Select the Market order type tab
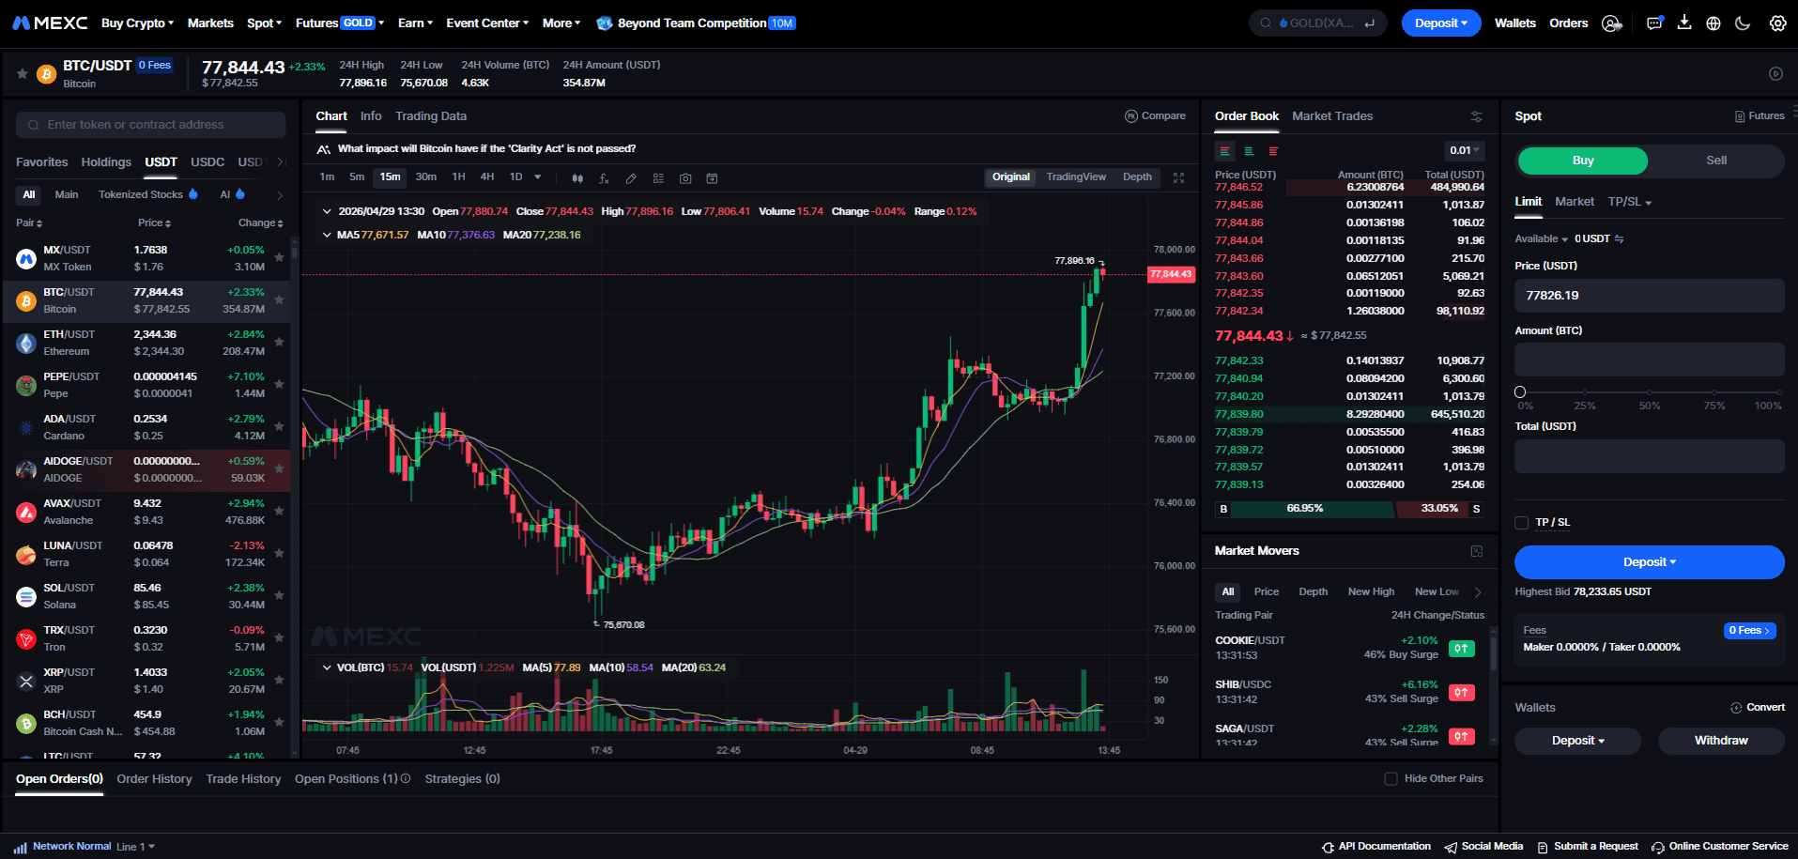 [1574, 202]
